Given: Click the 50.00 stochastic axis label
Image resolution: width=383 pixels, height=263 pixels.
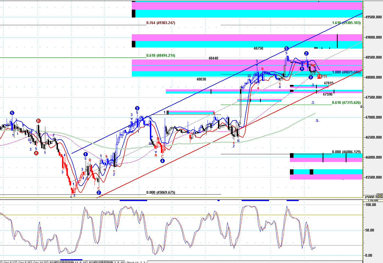Looking at the screenshot, I should tap(370, 230).
